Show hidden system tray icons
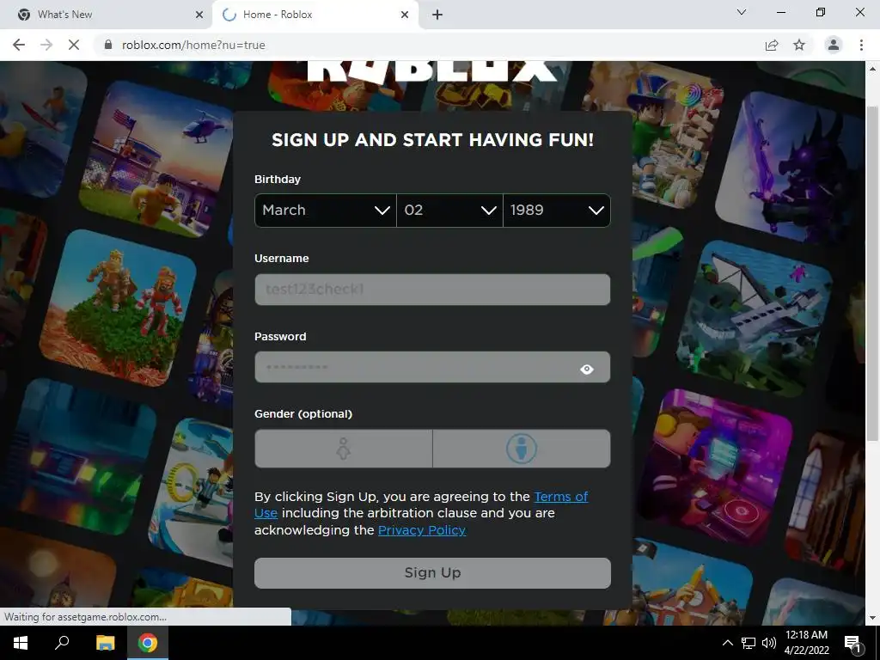Viewport: 880px width, 660px height. point(727,643)
